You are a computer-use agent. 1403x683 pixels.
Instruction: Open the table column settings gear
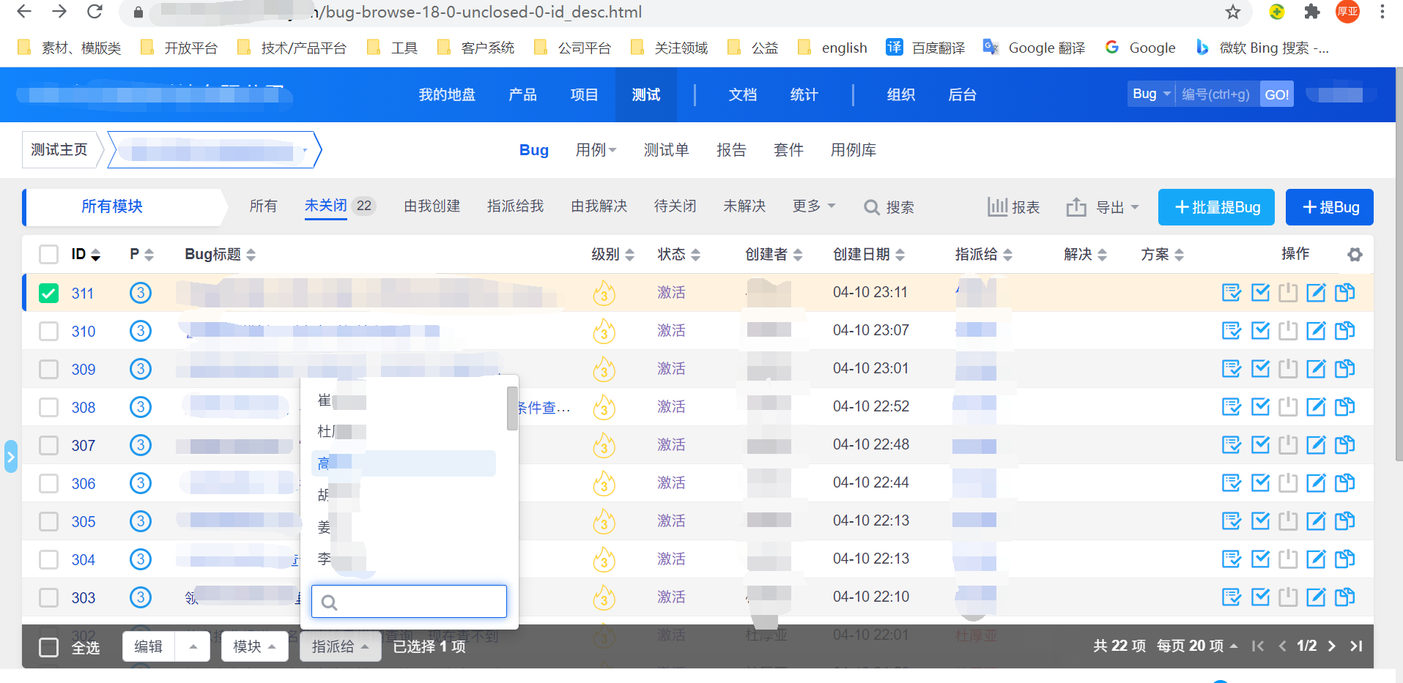(1355, 255)
